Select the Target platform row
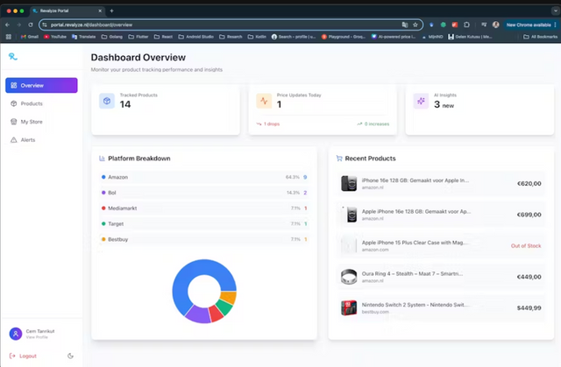The width and height of the screenshot is (561, 367). 204,223
